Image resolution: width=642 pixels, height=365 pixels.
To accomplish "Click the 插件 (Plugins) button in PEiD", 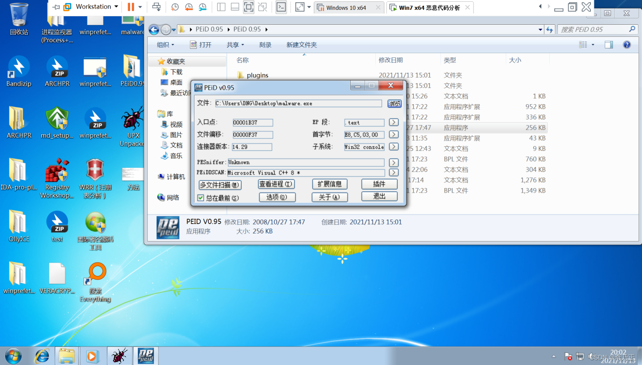I will coord(379,184).
